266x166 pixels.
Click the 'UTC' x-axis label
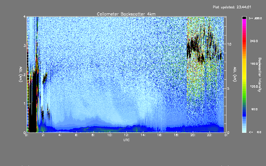point(126,140)
